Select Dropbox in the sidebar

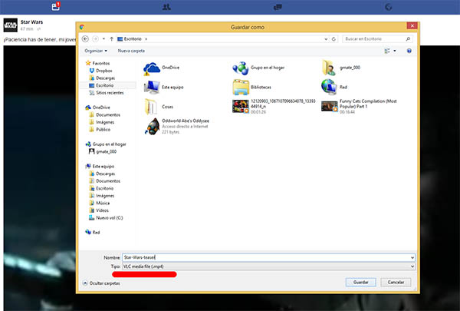(x=103, y=71)
